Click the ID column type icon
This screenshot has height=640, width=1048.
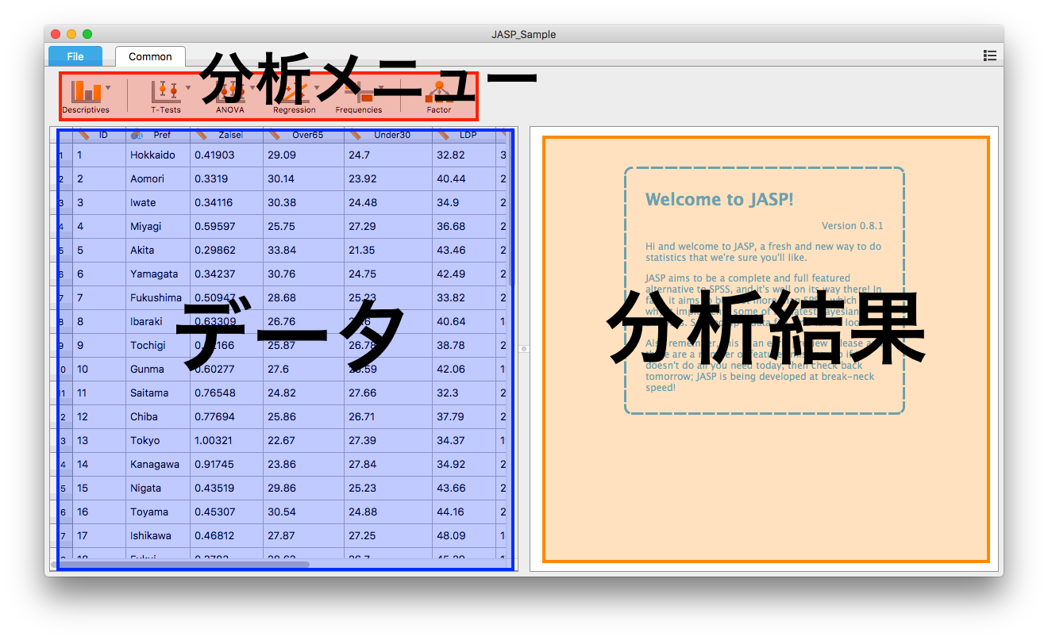pyautogui.click(x=84, y=135)
